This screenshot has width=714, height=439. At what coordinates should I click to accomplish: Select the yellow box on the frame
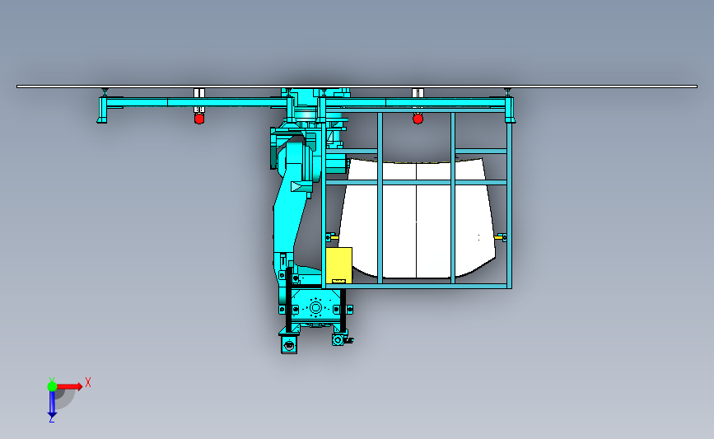click(x=339, y=265)
